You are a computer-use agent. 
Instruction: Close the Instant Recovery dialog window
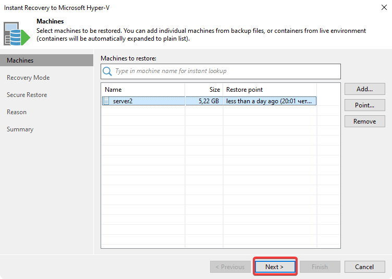click(x=382, y=8)
